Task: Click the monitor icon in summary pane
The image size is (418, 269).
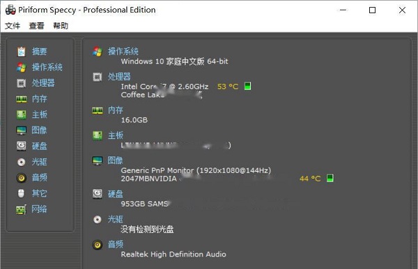Action: coord(98,161)
